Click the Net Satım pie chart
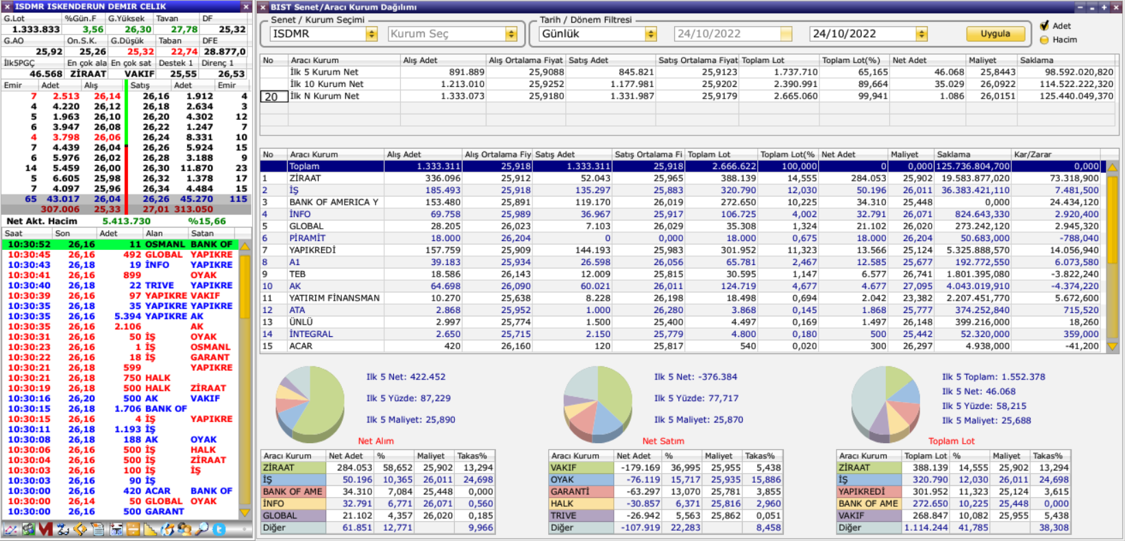 click(597, 405)
